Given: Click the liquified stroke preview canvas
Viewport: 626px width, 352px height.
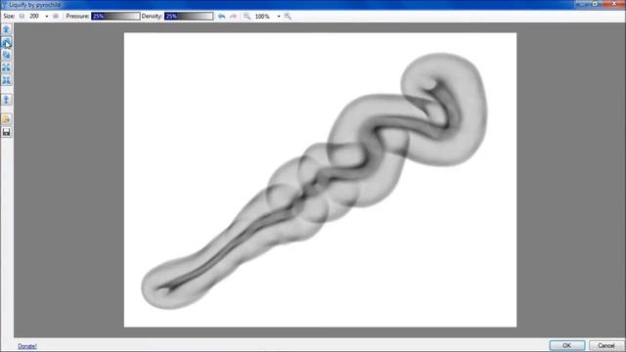Looking at the screenshot, I should pyautogui.click(x=320, y=180).
